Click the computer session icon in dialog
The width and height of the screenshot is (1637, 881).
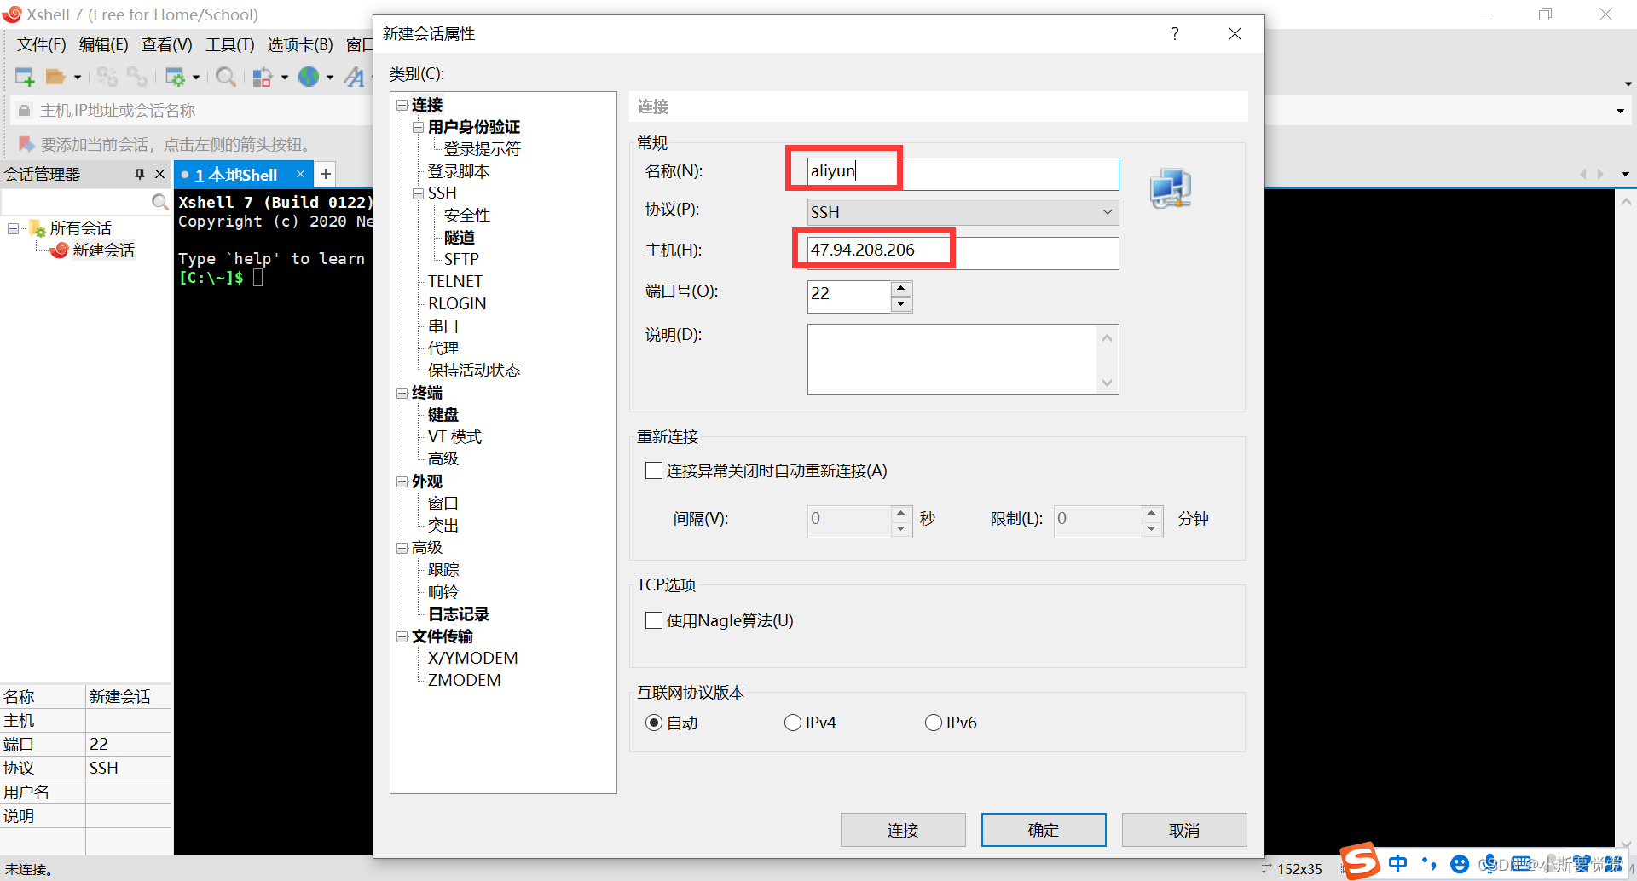pos(1170,188)
